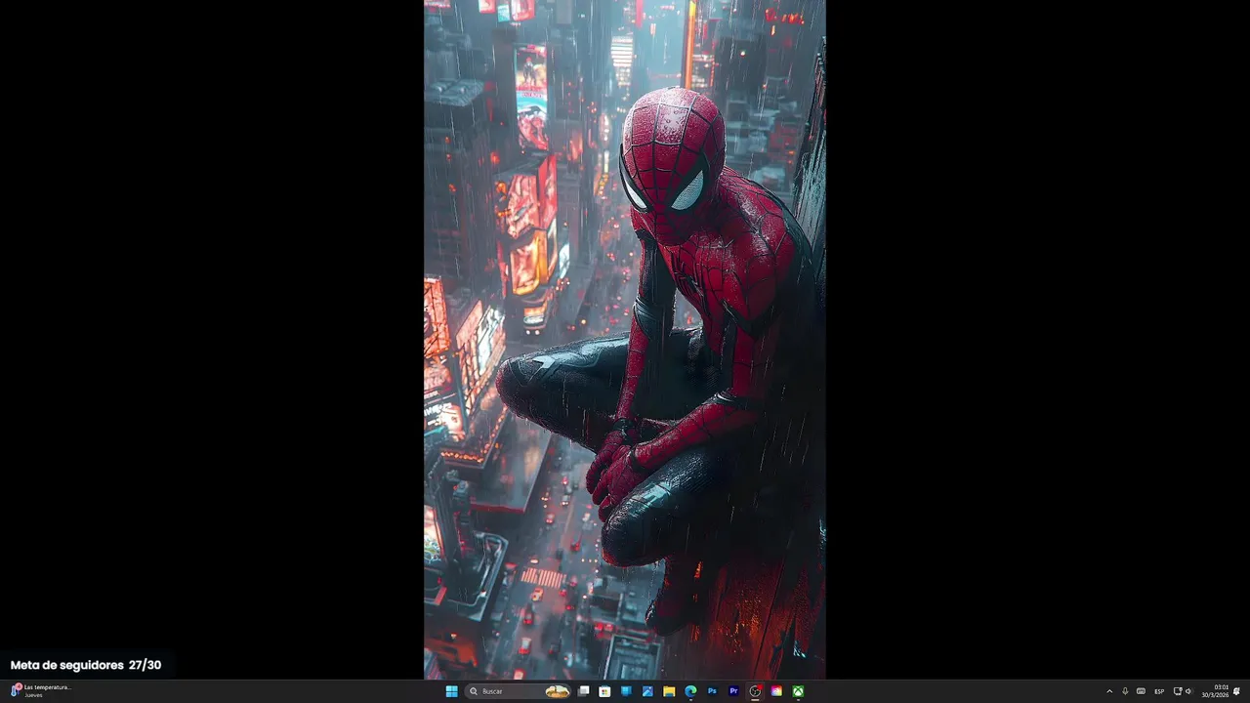Launch Microsoft Edge from the taskbar
The image size is (1250, 703).
[690, 691]
